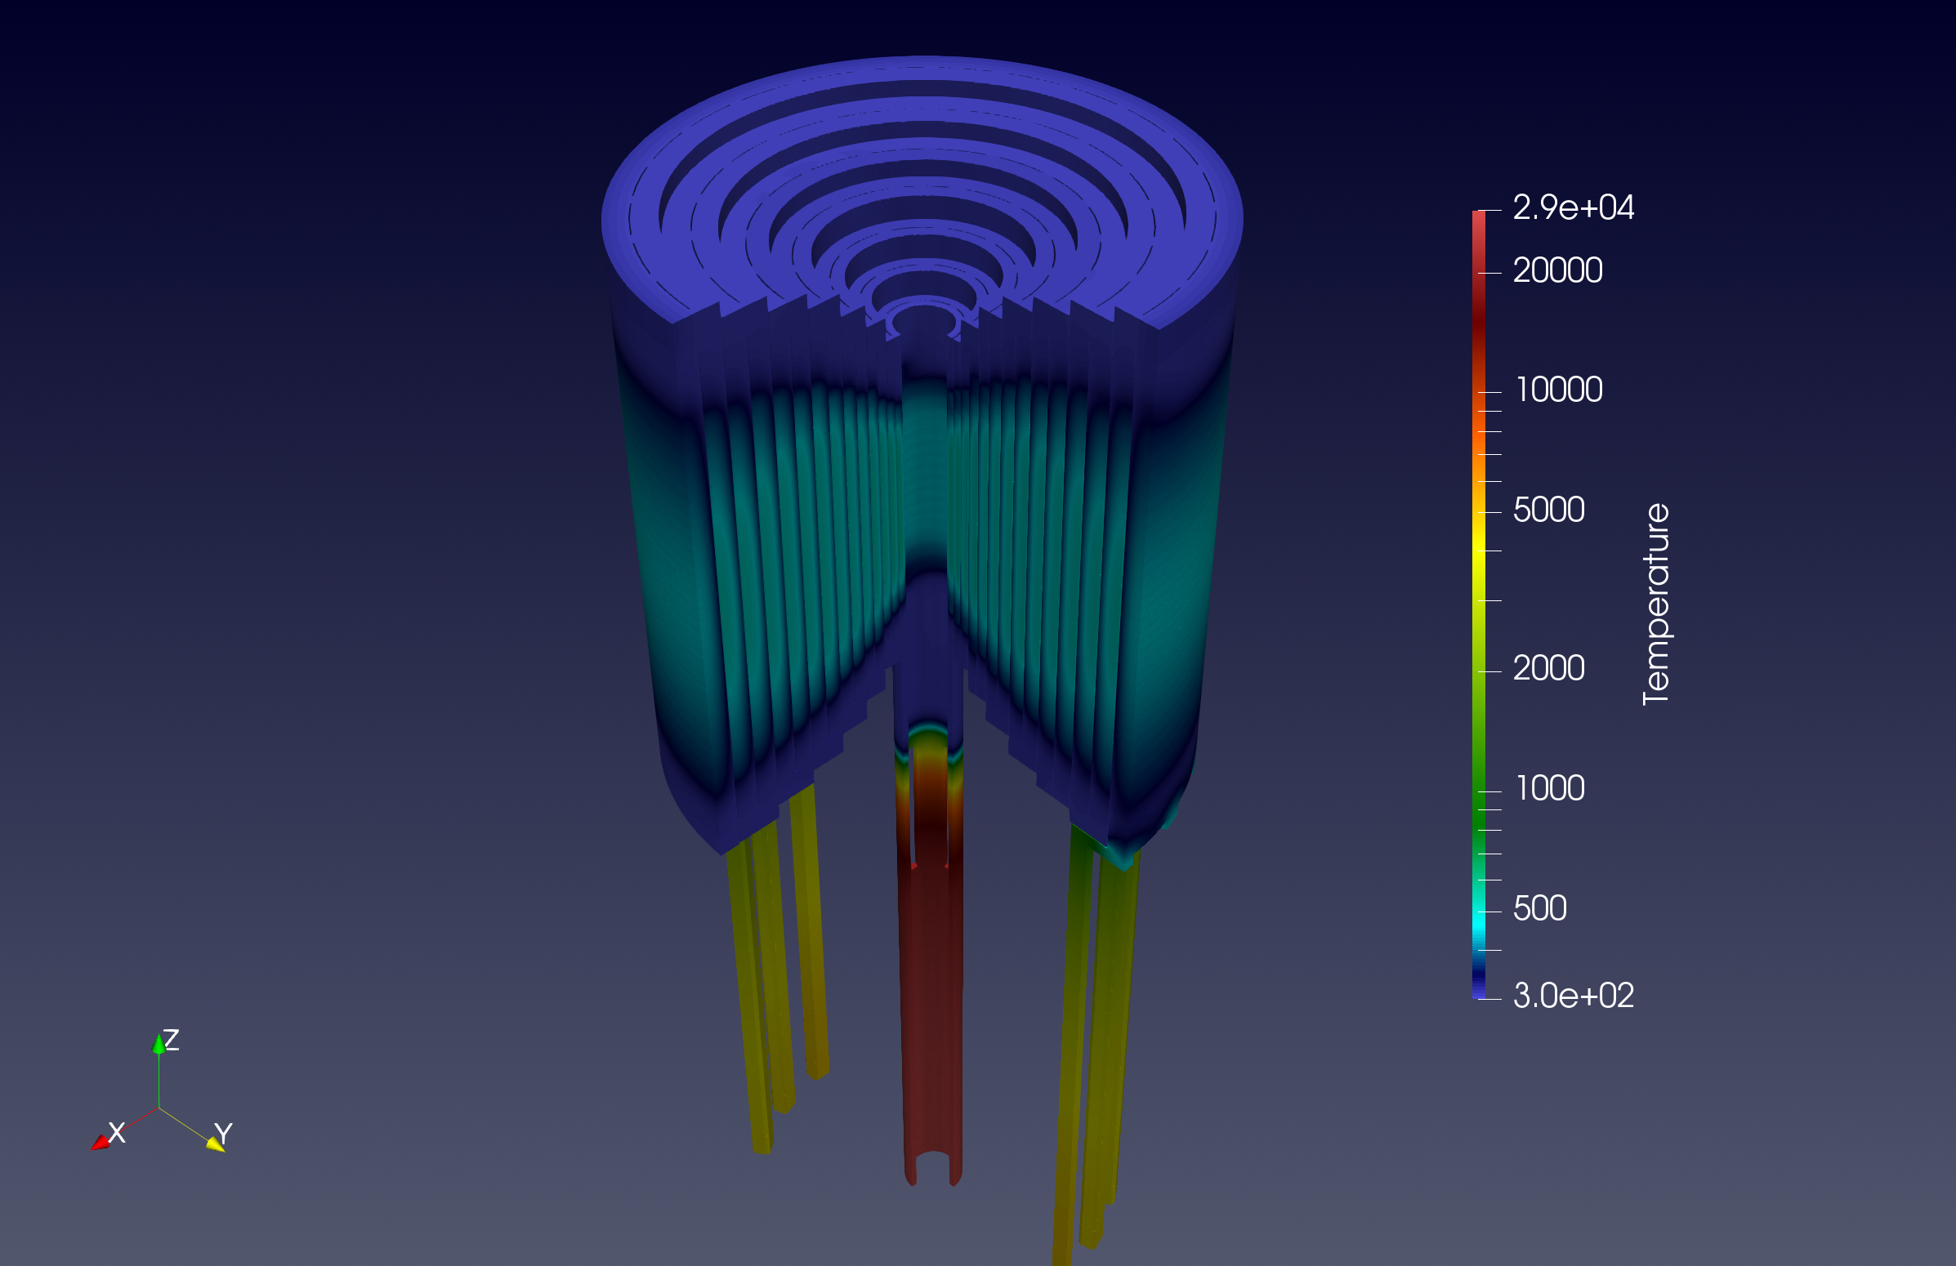Click the Y label on orientation axes

(x=224, y=1134)
